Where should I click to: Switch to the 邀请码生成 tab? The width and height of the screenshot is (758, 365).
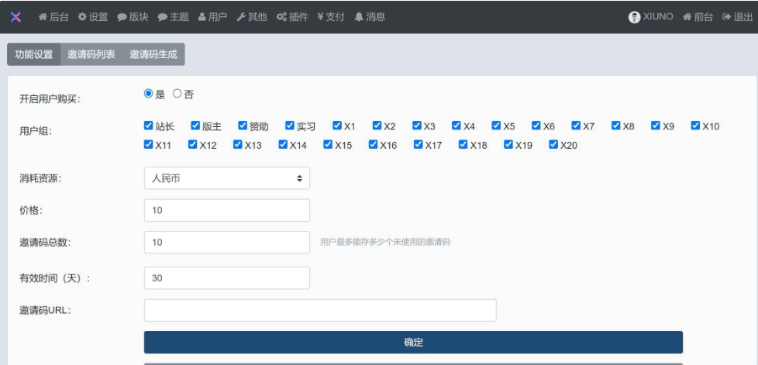[153, 54]
